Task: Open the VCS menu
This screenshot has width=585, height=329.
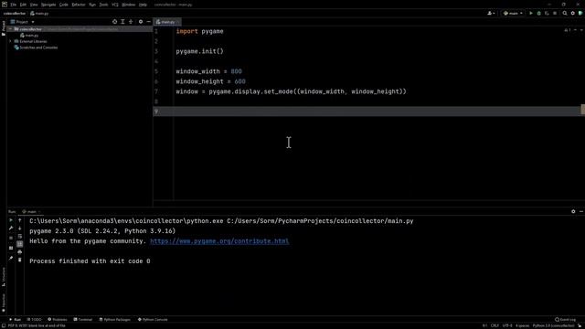Action: 115,5
